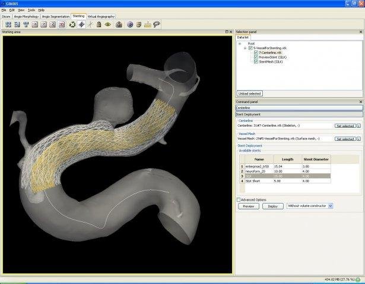
Task: Sort by the Stent Diameter column header
Action: 316,159
